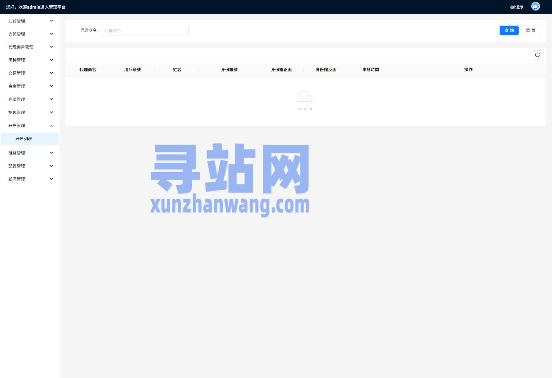This screenshot has width=552, height=378.
Task: Click the table refresh icon
Action: click(x=537, y=55)
